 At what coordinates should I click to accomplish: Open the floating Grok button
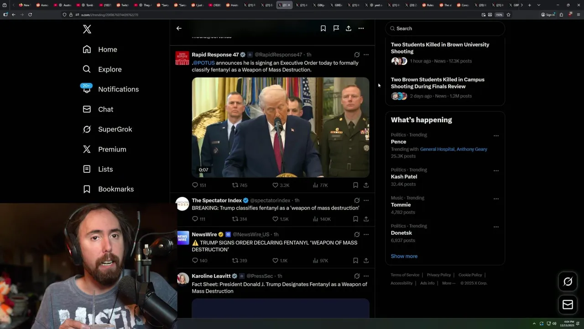[568, 281]
